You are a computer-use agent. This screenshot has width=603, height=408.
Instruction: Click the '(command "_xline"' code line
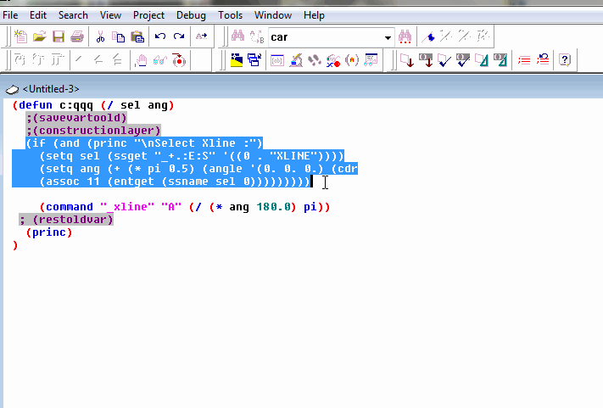[185, 207]
